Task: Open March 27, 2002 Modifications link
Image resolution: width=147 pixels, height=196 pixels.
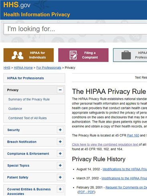Action: tap(124, 178)
